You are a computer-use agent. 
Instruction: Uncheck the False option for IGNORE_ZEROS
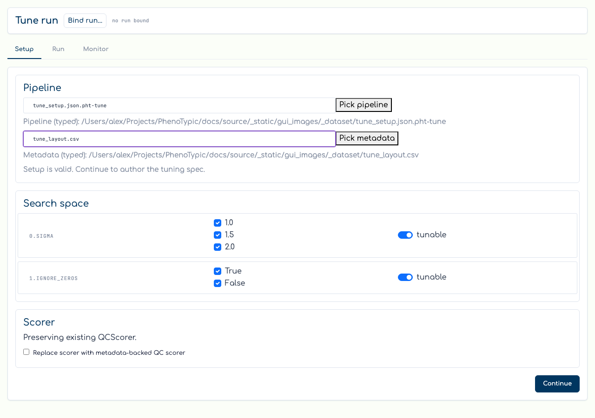(218, 283)
